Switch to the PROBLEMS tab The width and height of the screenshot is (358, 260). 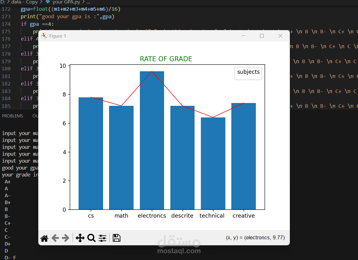(x=13, y=116)
